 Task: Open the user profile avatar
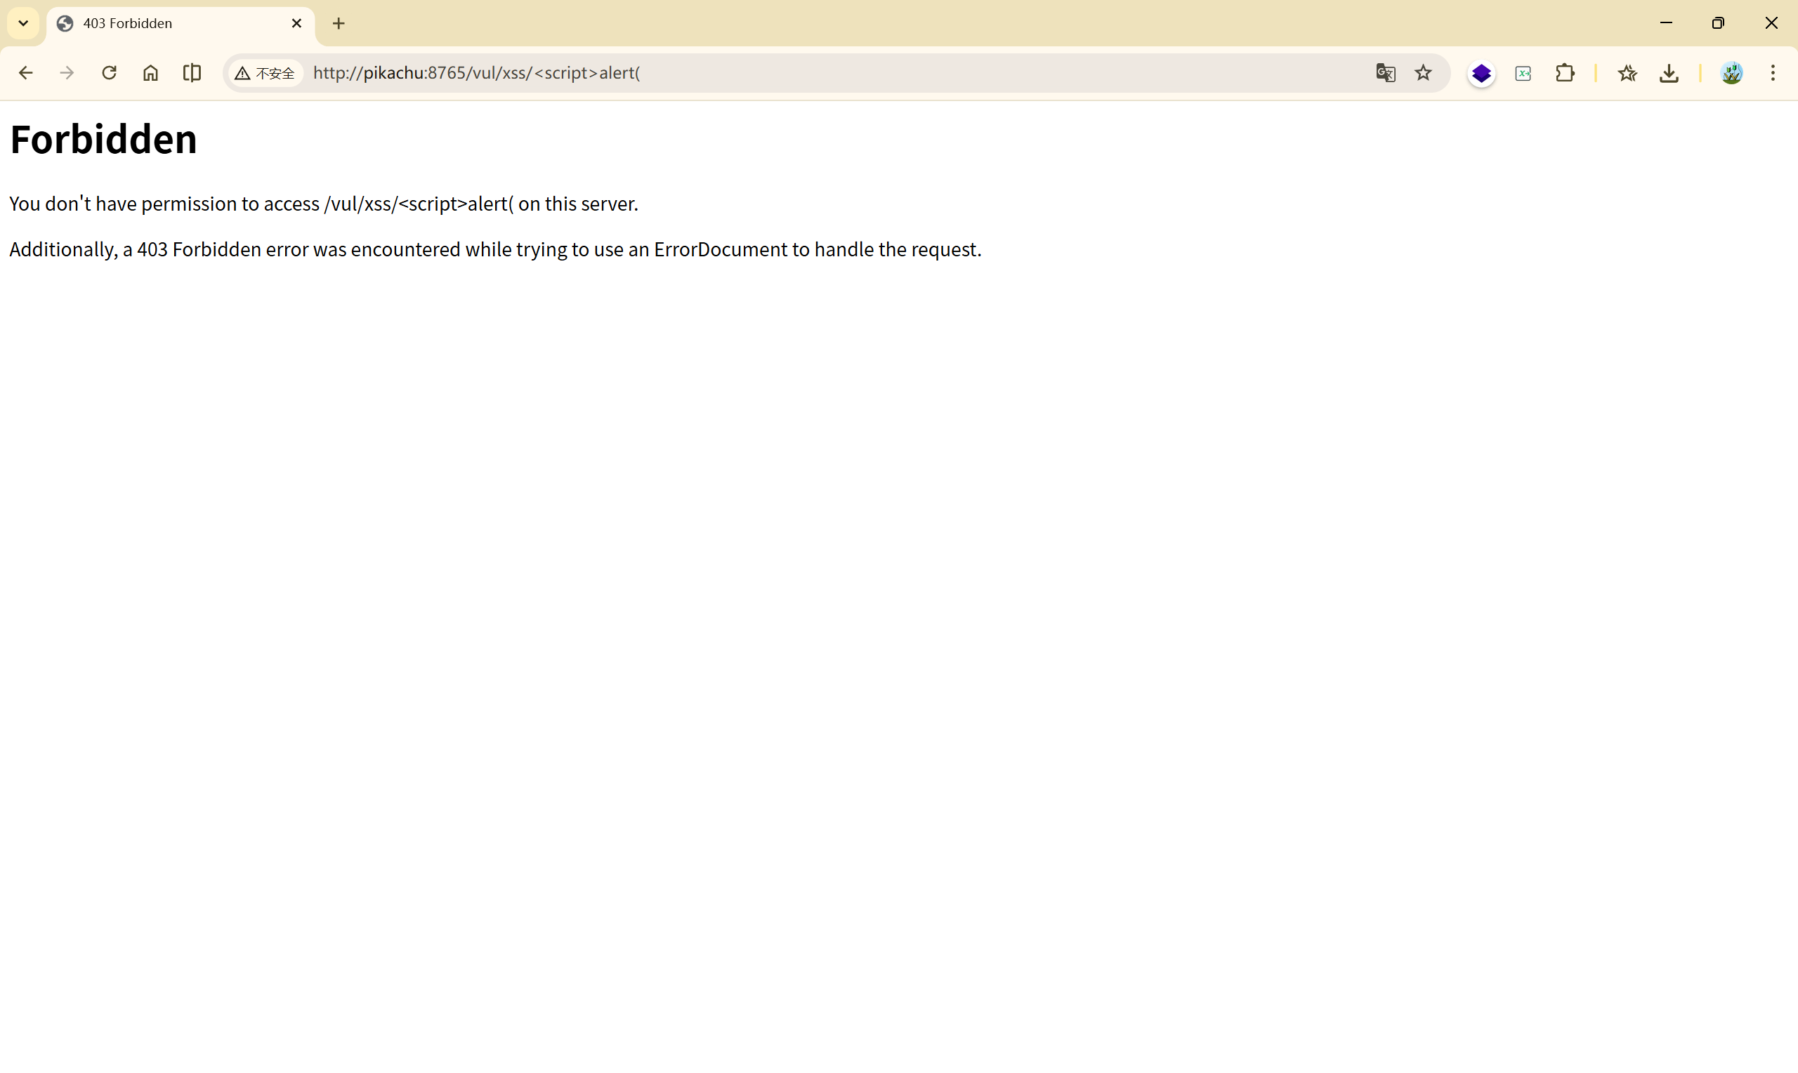pyautogui.click(x=1731, y=73)
